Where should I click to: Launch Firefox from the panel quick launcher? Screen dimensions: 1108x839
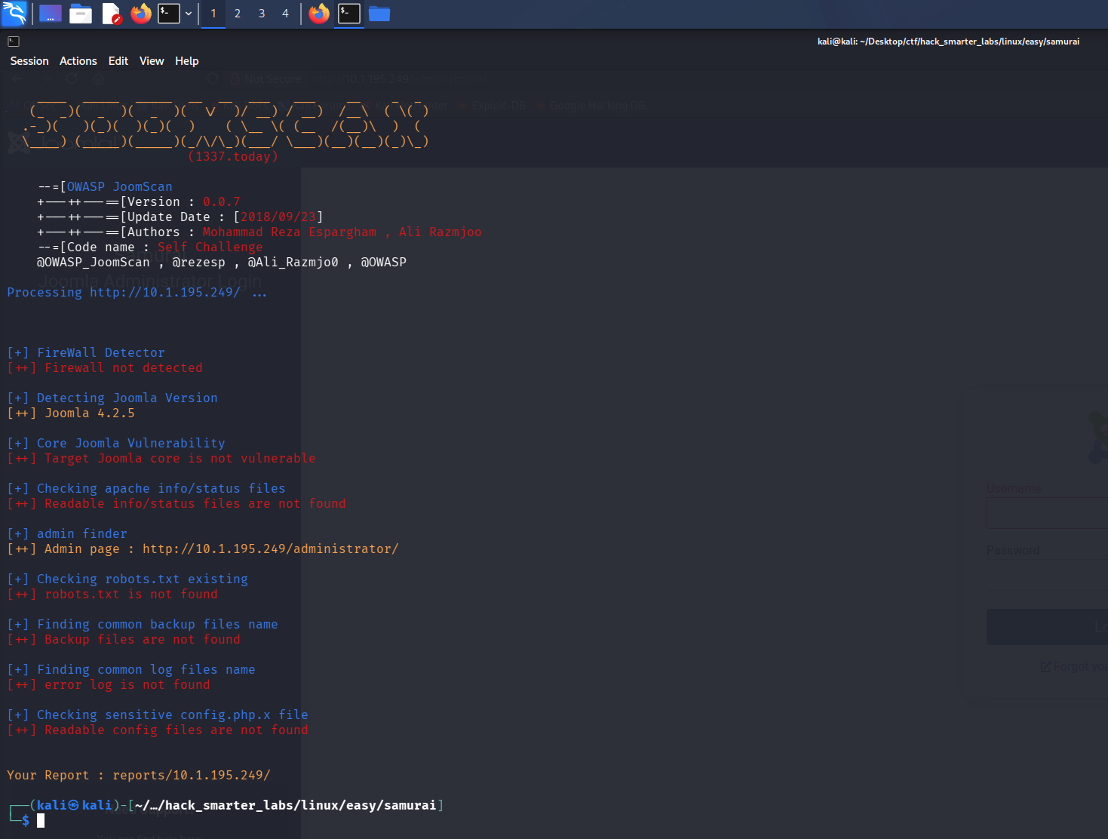click(141, 14)
